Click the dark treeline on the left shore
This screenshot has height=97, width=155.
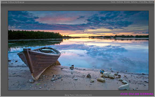click(35, 35)
